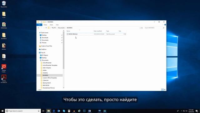This screenshot has height=113, width=200.
Task: Click Documents in the address bar path
Action: tap(61, 28)
